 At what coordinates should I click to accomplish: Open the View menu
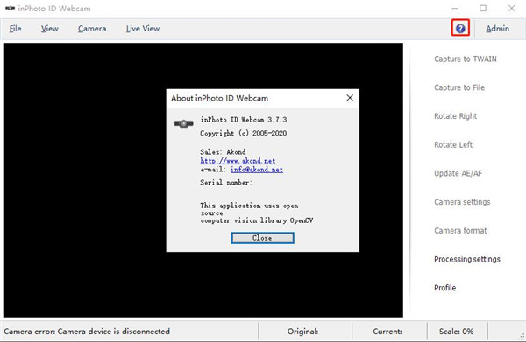50,29
